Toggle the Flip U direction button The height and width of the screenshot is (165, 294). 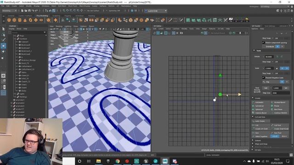282,82
